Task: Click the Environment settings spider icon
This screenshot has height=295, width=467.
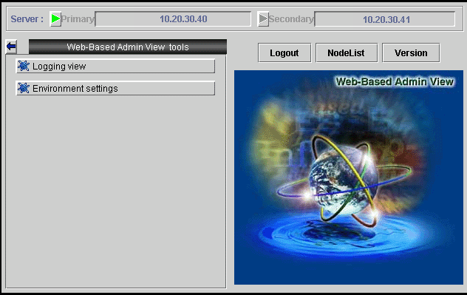Action: coord(23,88)
